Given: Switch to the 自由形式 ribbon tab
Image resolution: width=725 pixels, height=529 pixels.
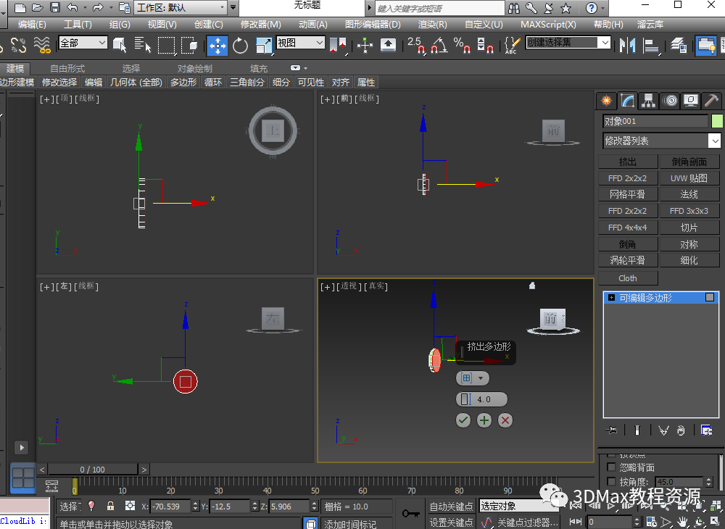Looking at the screenshot, I should 67,68.
